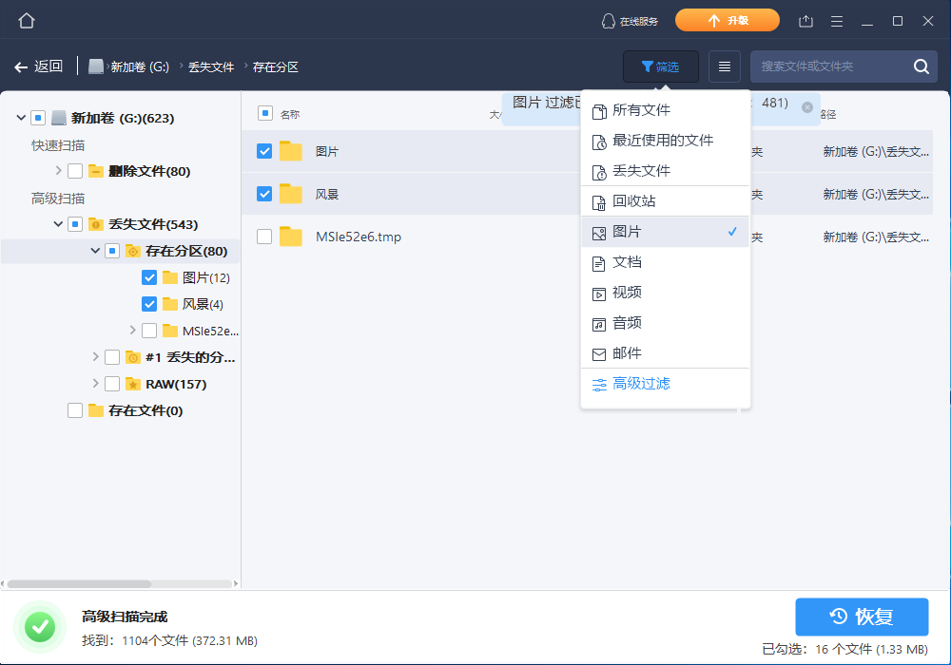Click the list view icon beside 筛选
The image size is (951, 665).
click(725, 66)
